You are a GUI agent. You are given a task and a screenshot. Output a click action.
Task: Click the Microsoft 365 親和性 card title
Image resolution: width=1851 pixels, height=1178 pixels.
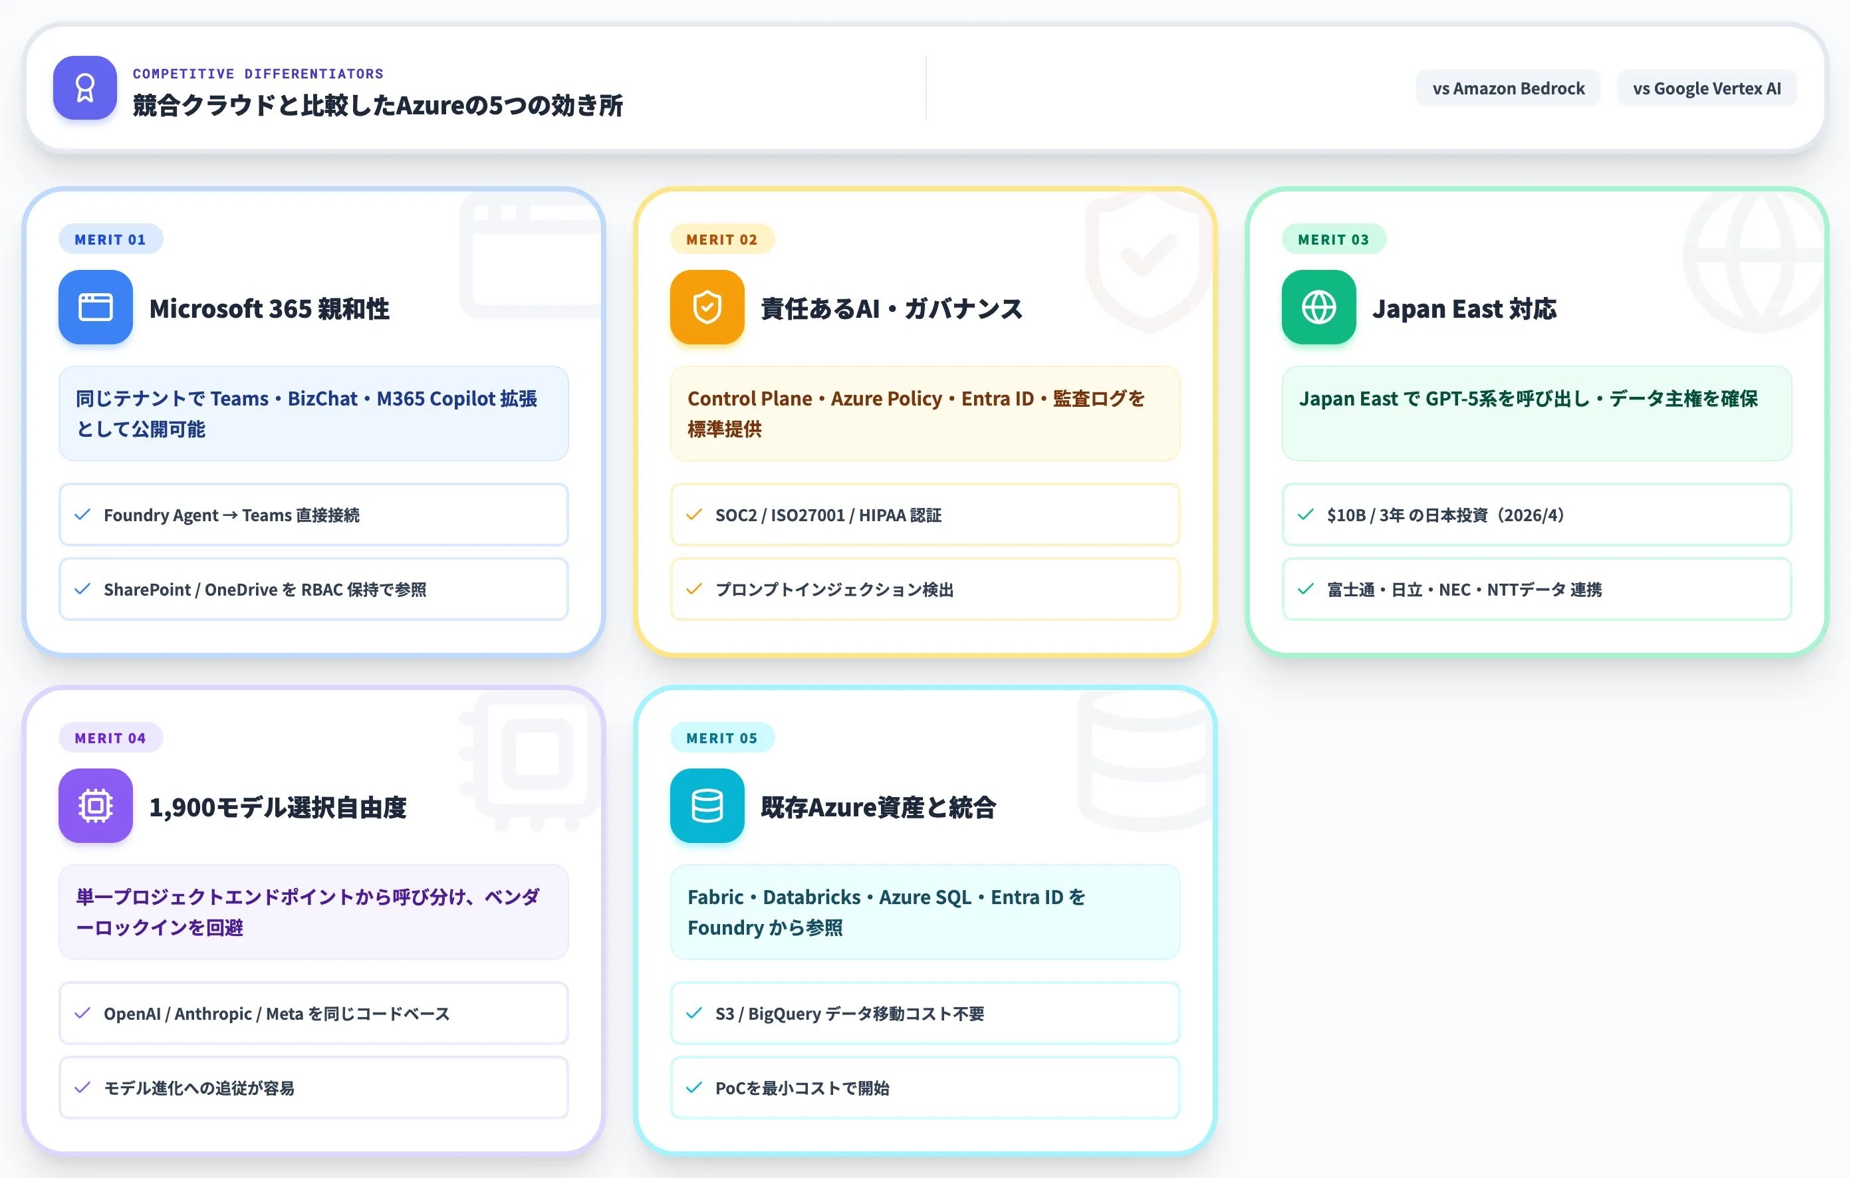pyautogui.click(x=269, y=309)
